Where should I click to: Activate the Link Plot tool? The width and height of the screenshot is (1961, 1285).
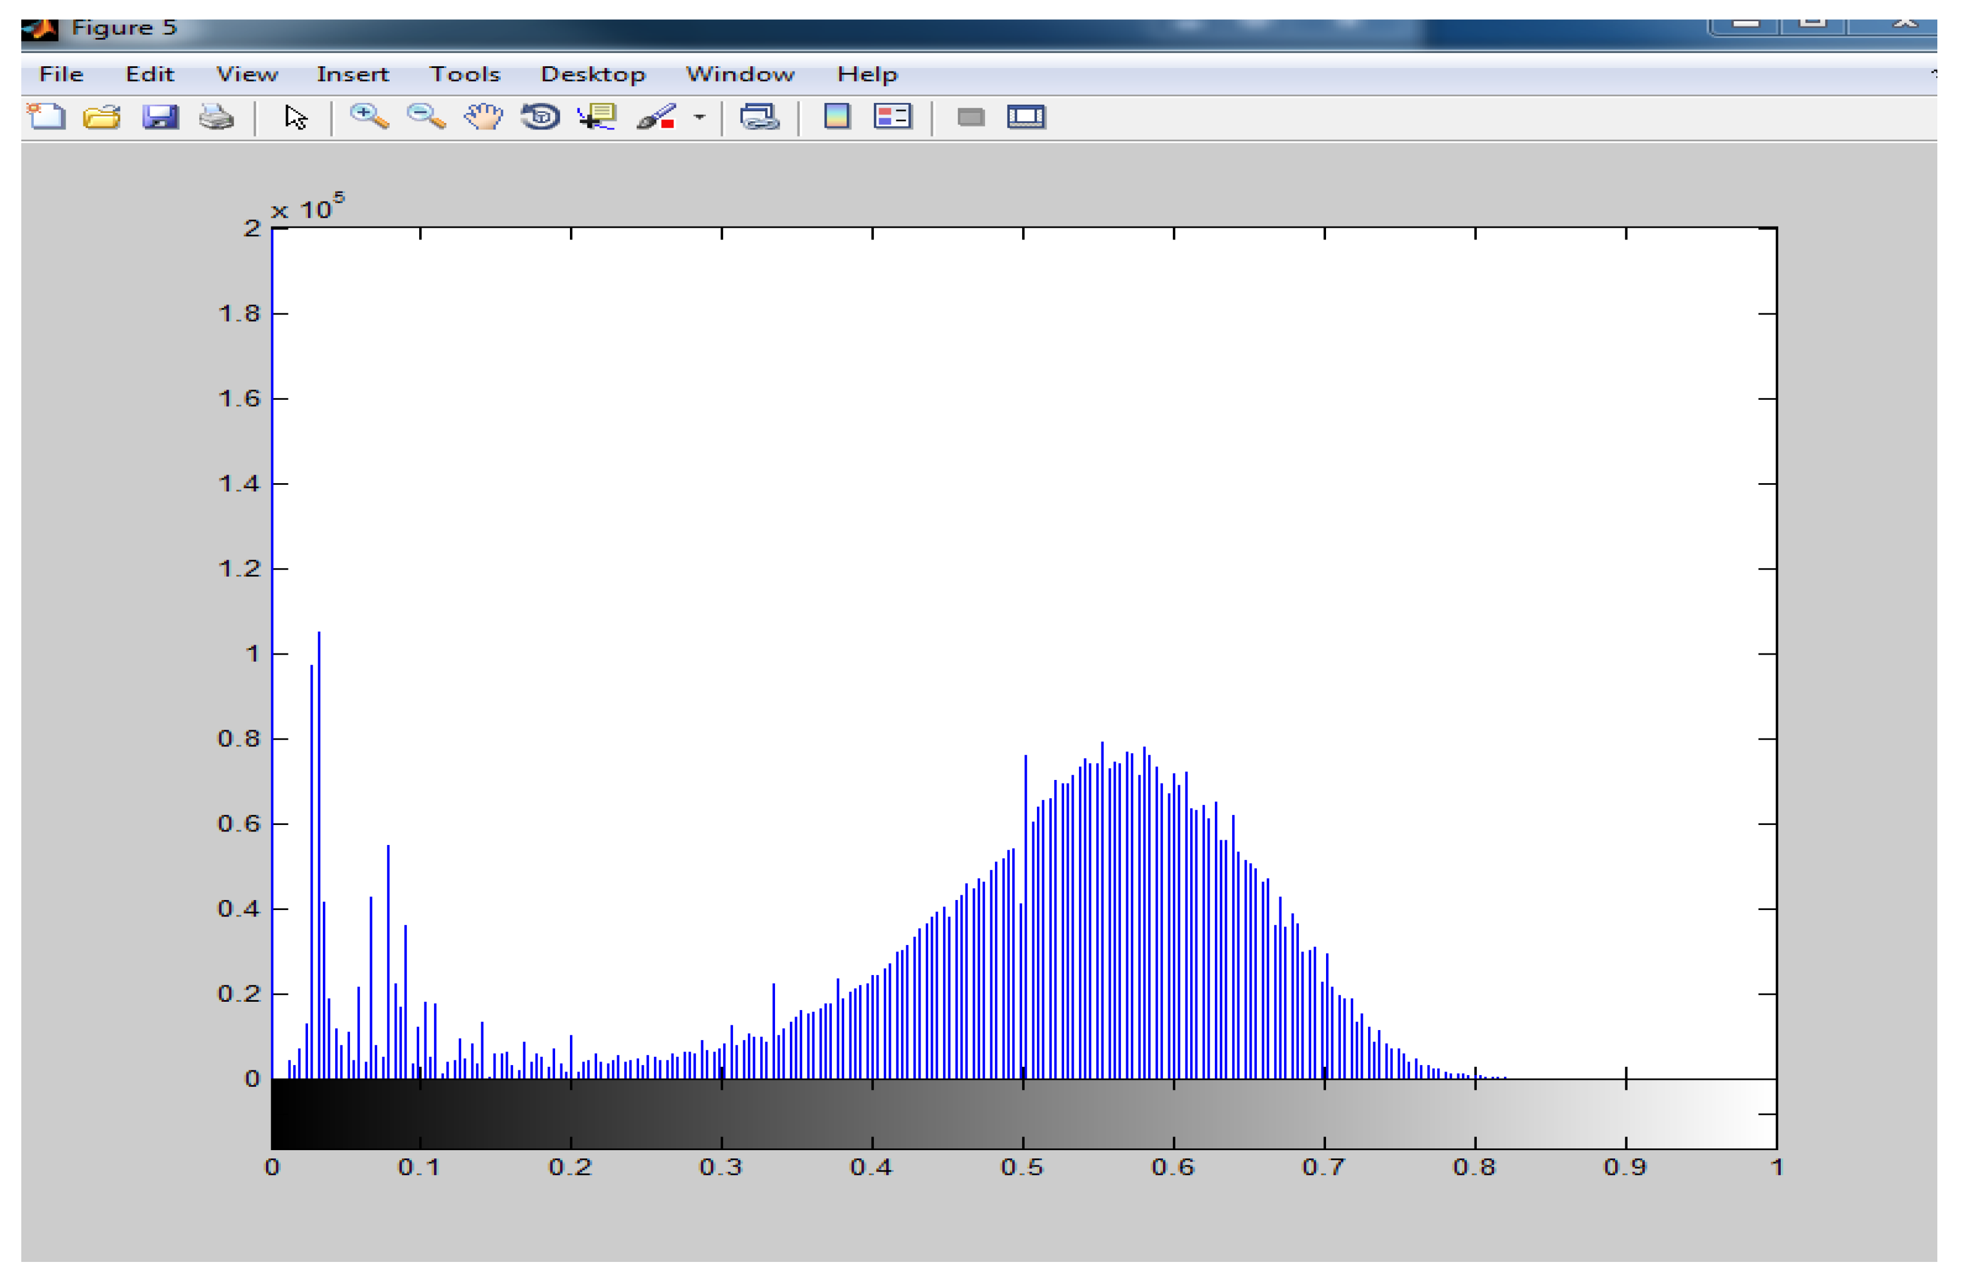pyautogui.click(x=759, y=118)
